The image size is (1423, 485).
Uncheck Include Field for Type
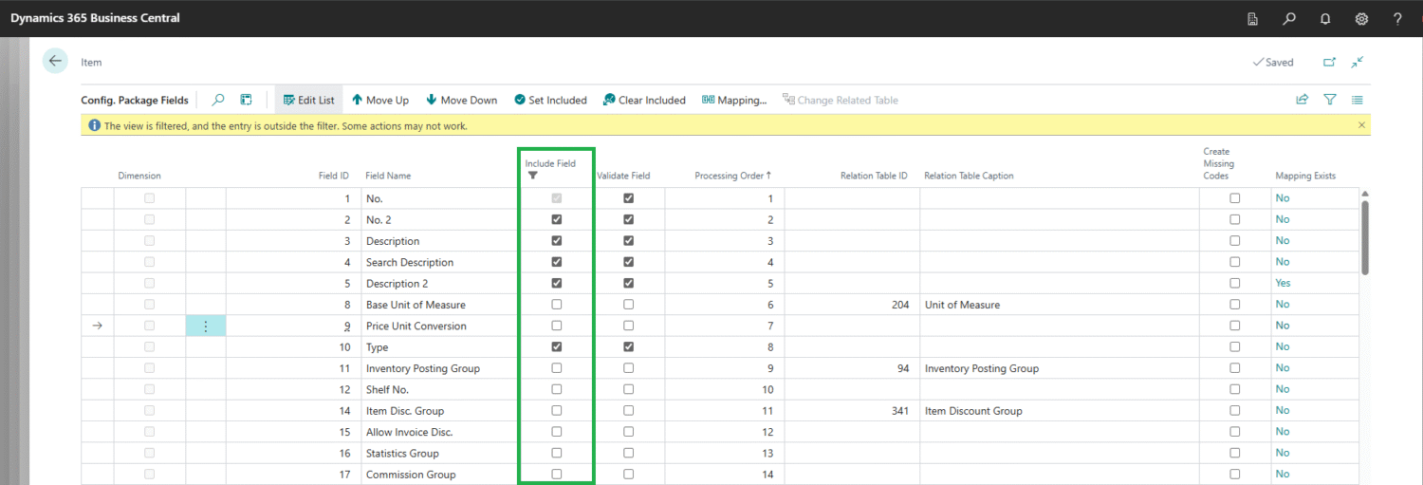pyautogui.click(x=557, y=346)
